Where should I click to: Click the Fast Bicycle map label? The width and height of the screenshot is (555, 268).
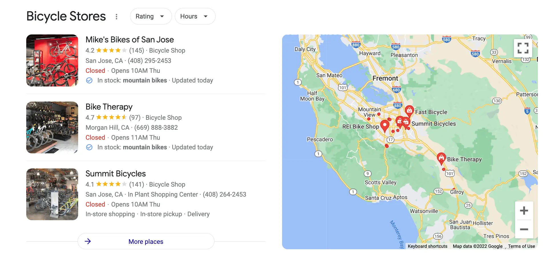431,112
